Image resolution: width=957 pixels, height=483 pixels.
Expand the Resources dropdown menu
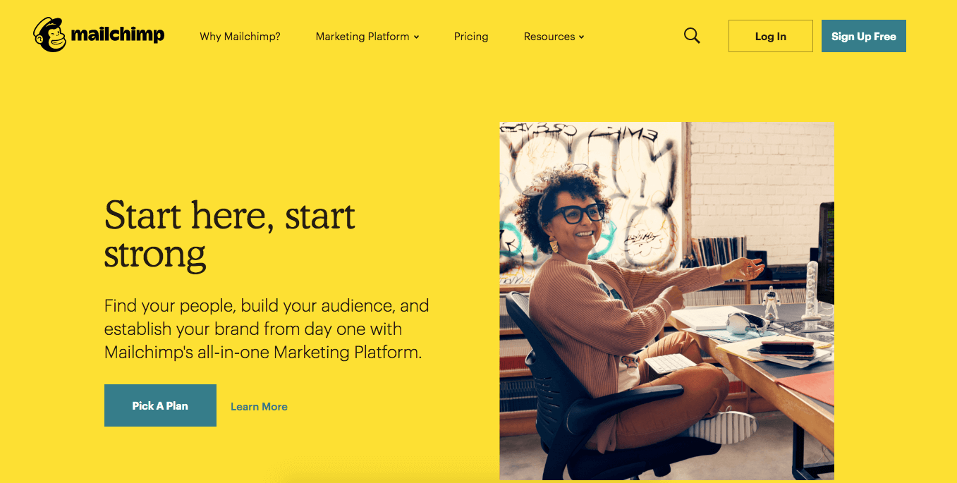coord(549,36)
